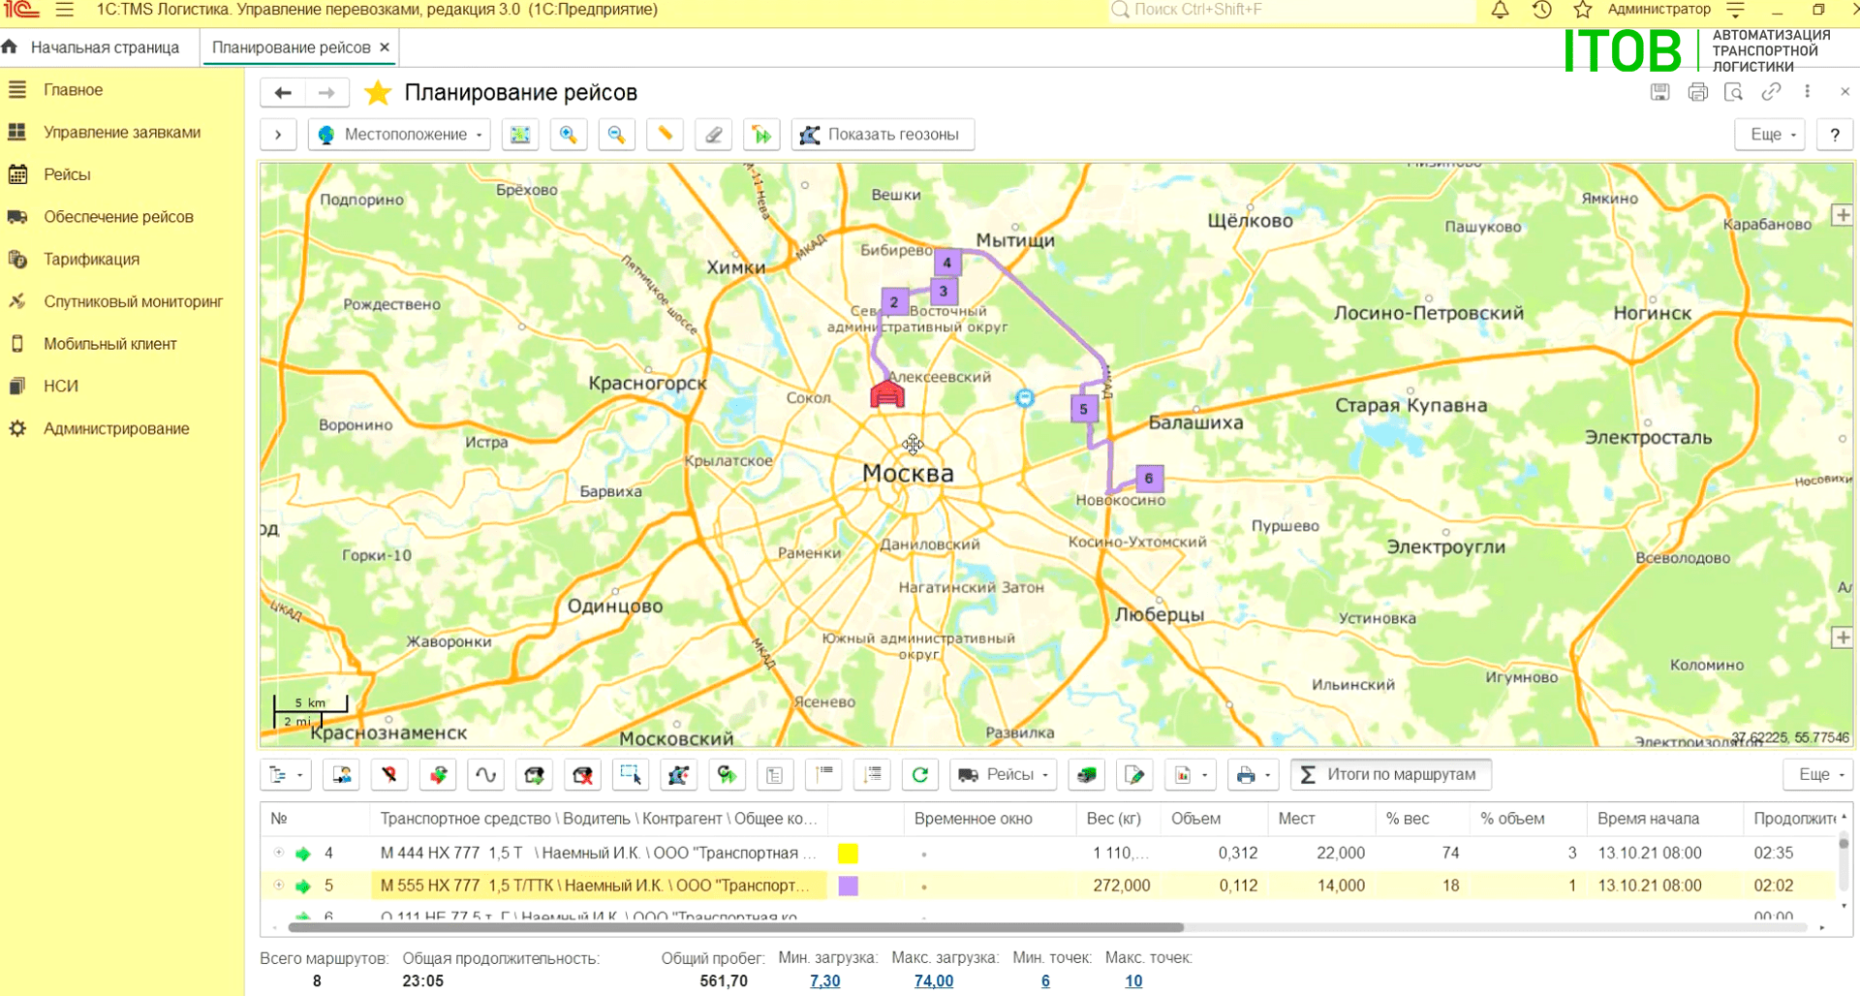Open the chart report dropdown

pos(1191,774)
